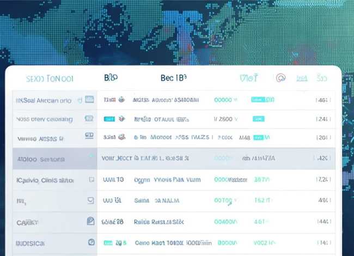Click the document icon in the CARKY row

91,221
